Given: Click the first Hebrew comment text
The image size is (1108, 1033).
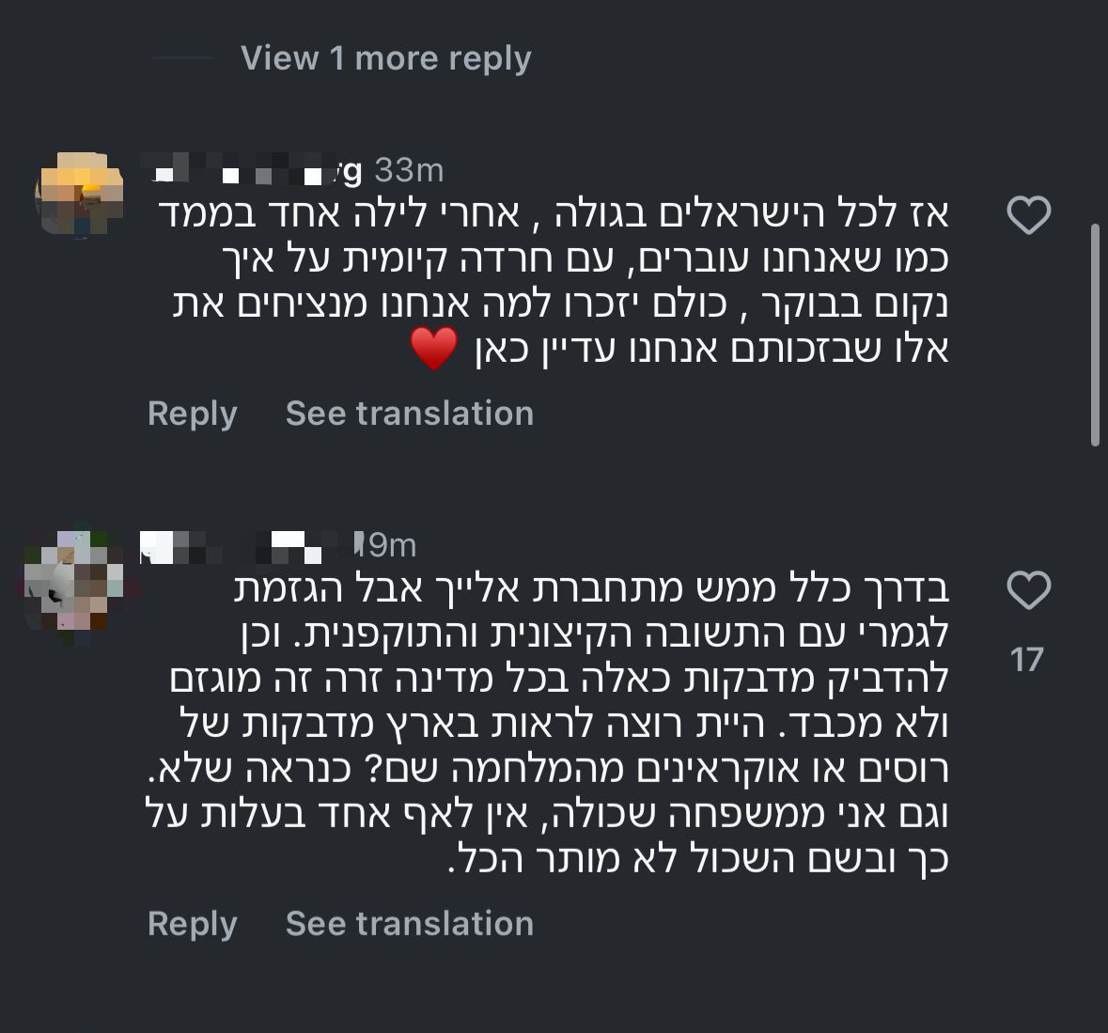Looking at the screenshot, I should (x=564, y=282).
